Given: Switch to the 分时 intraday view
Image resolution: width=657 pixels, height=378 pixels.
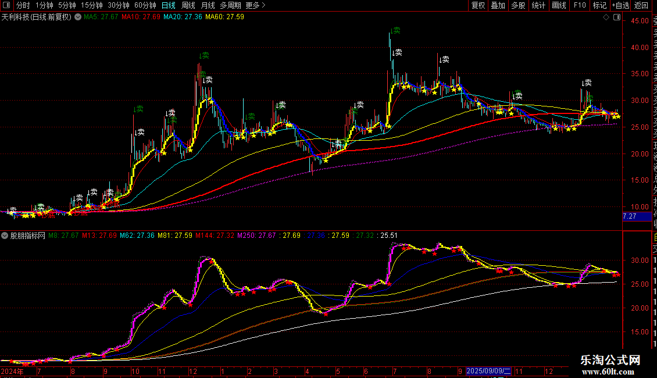Looking at the screenshot, I should [23, 5].
